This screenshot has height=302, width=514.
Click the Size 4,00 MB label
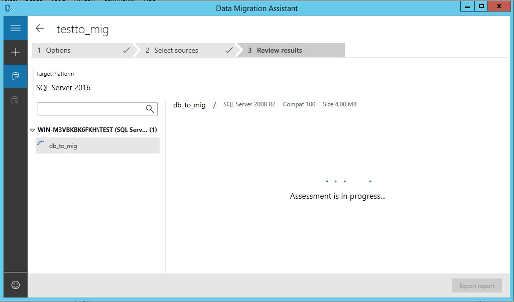pos(340,104)
